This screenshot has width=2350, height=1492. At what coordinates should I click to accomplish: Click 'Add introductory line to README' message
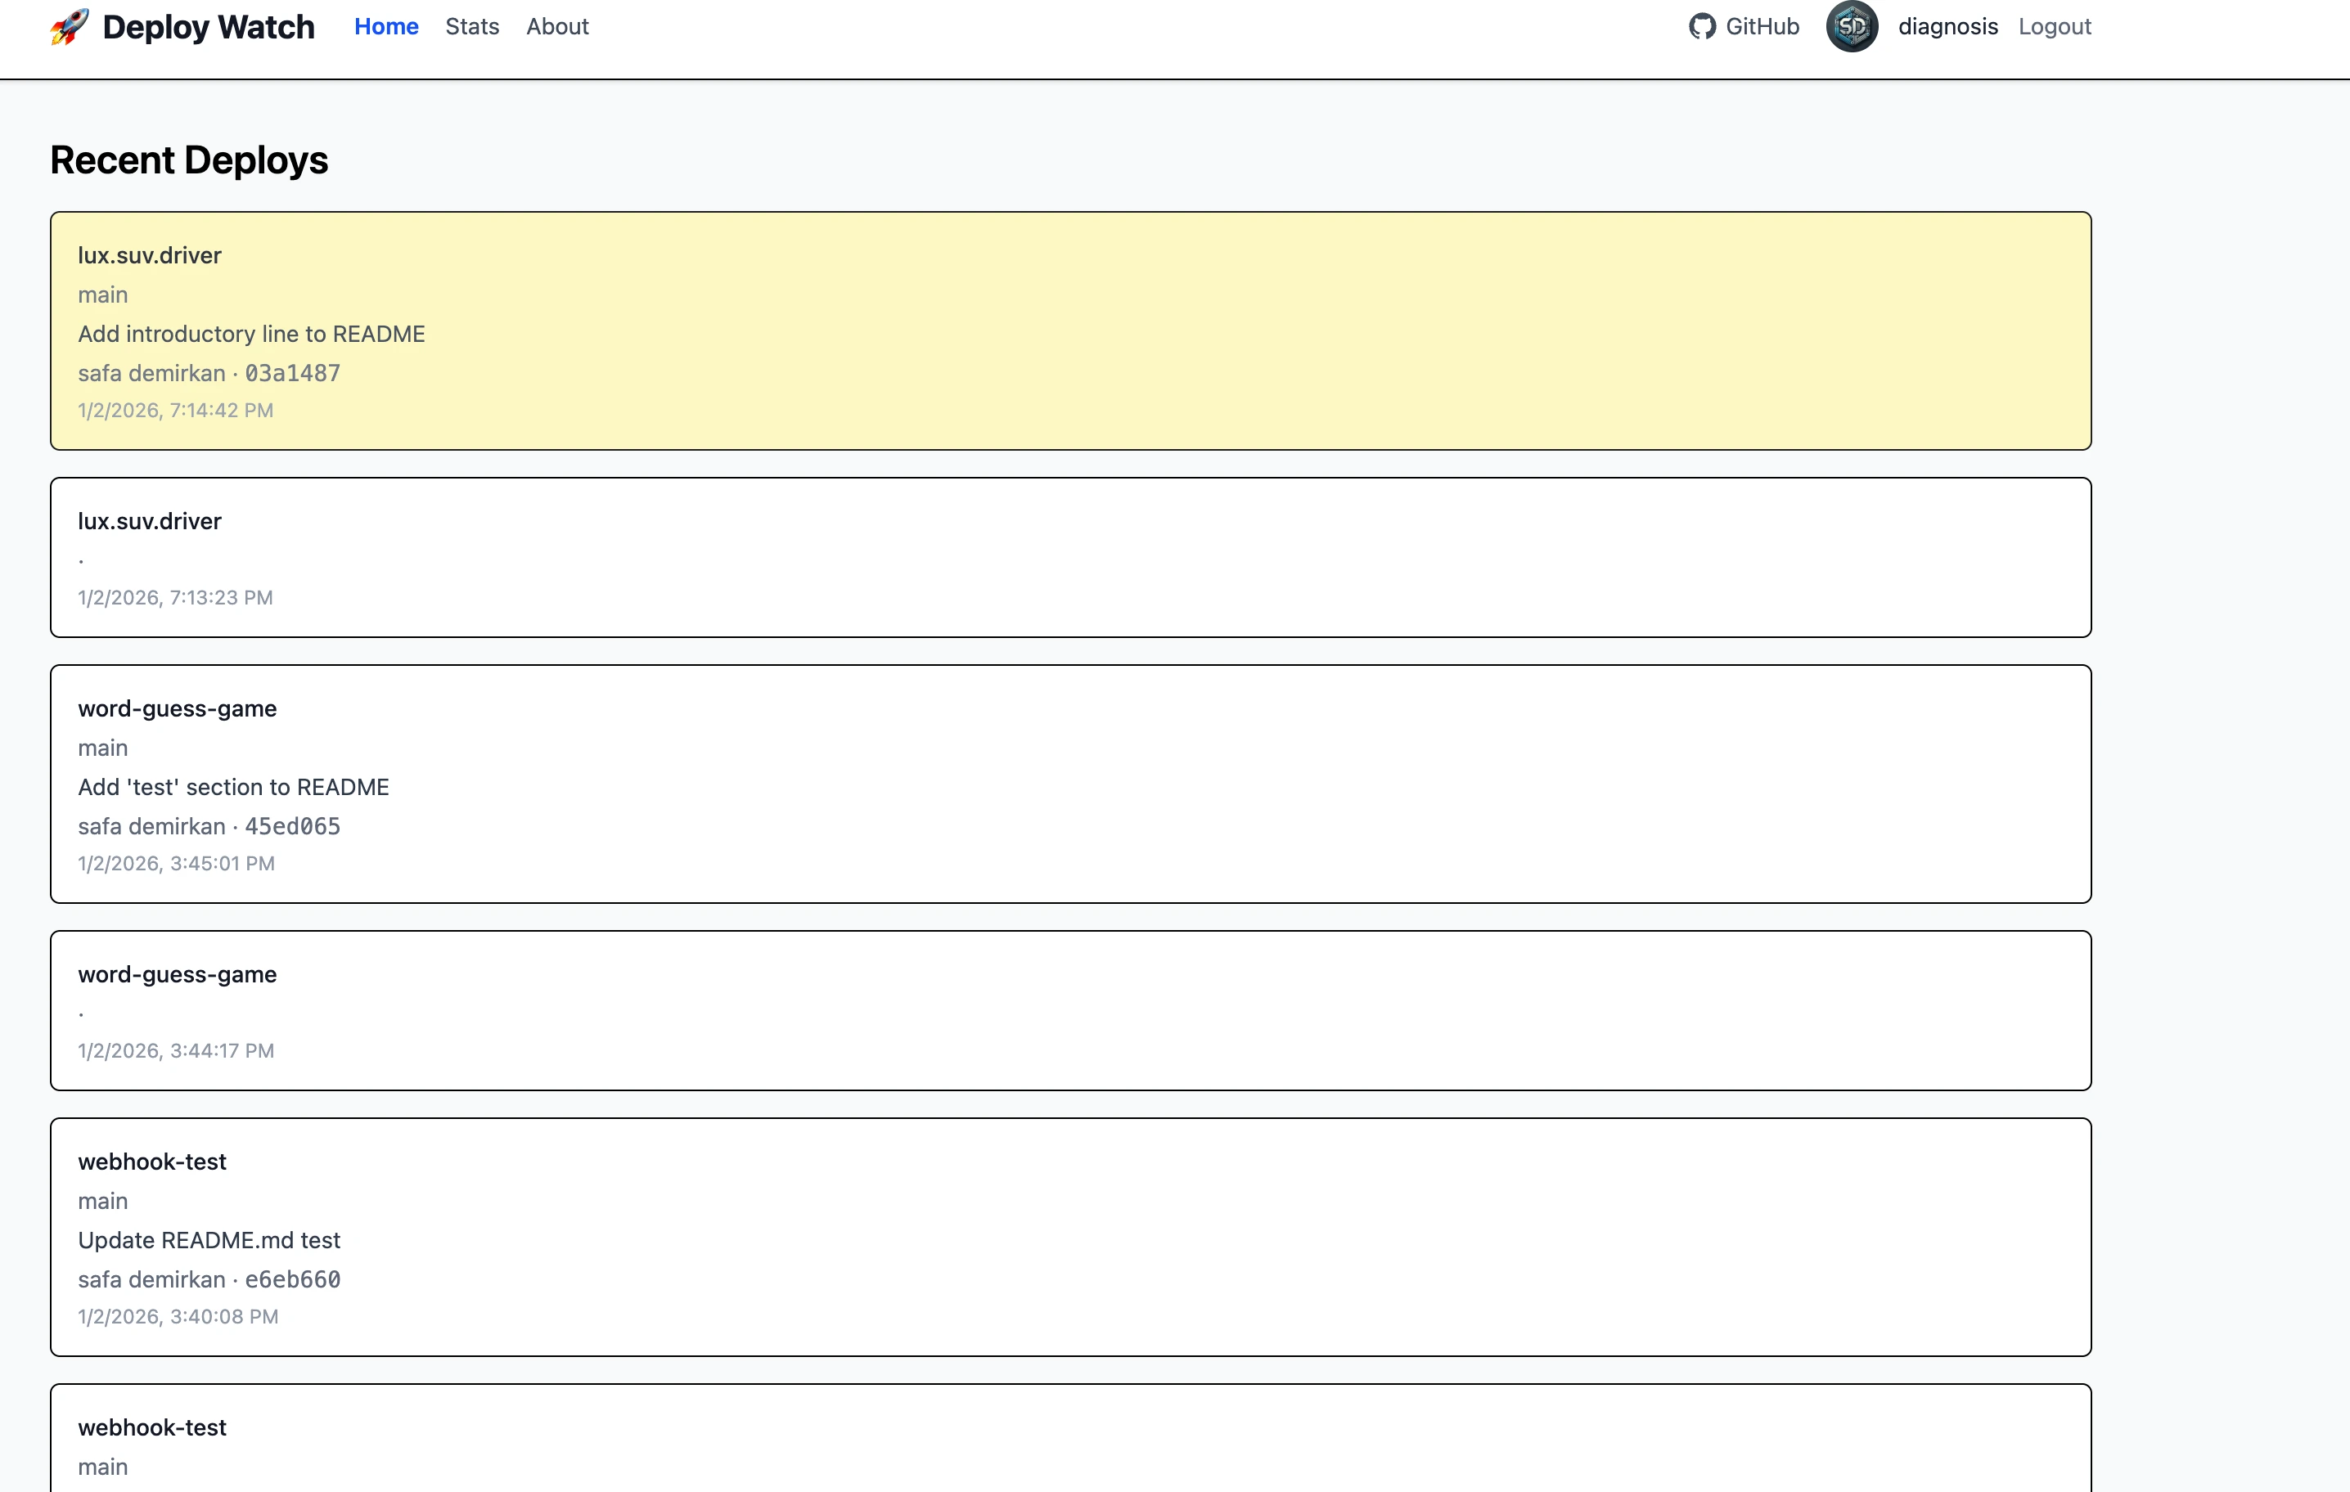(251, 333)
